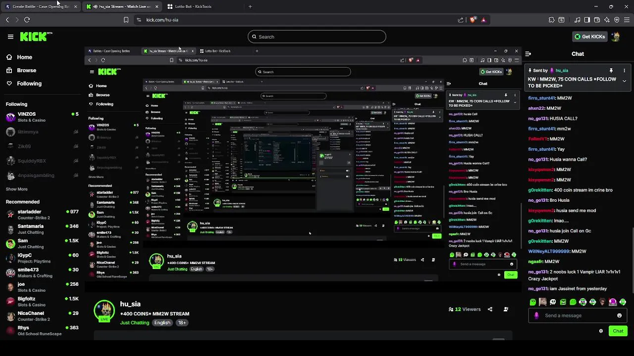The width and height of the screenshot is (634, 356).
Task: Open chat settings via the gear icon
Action: (601, 331)
